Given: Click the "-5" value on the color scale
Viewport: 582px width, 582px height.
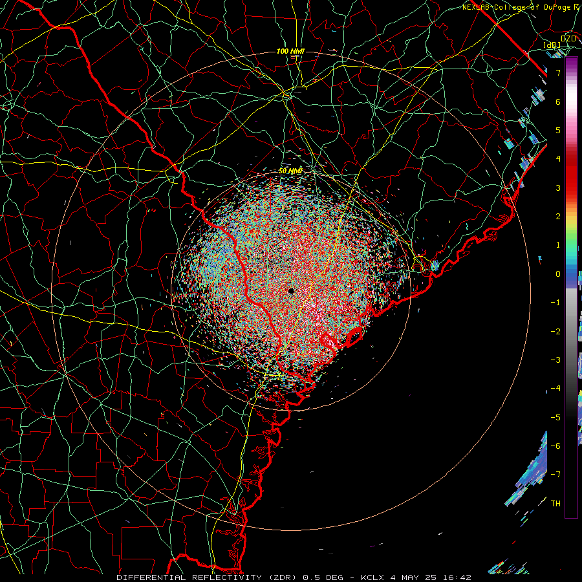Looking at the screenshot, I should 555,418.
